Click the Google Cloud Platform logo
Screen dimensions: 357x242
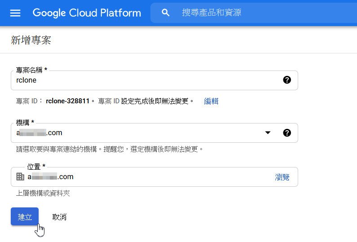87,13
